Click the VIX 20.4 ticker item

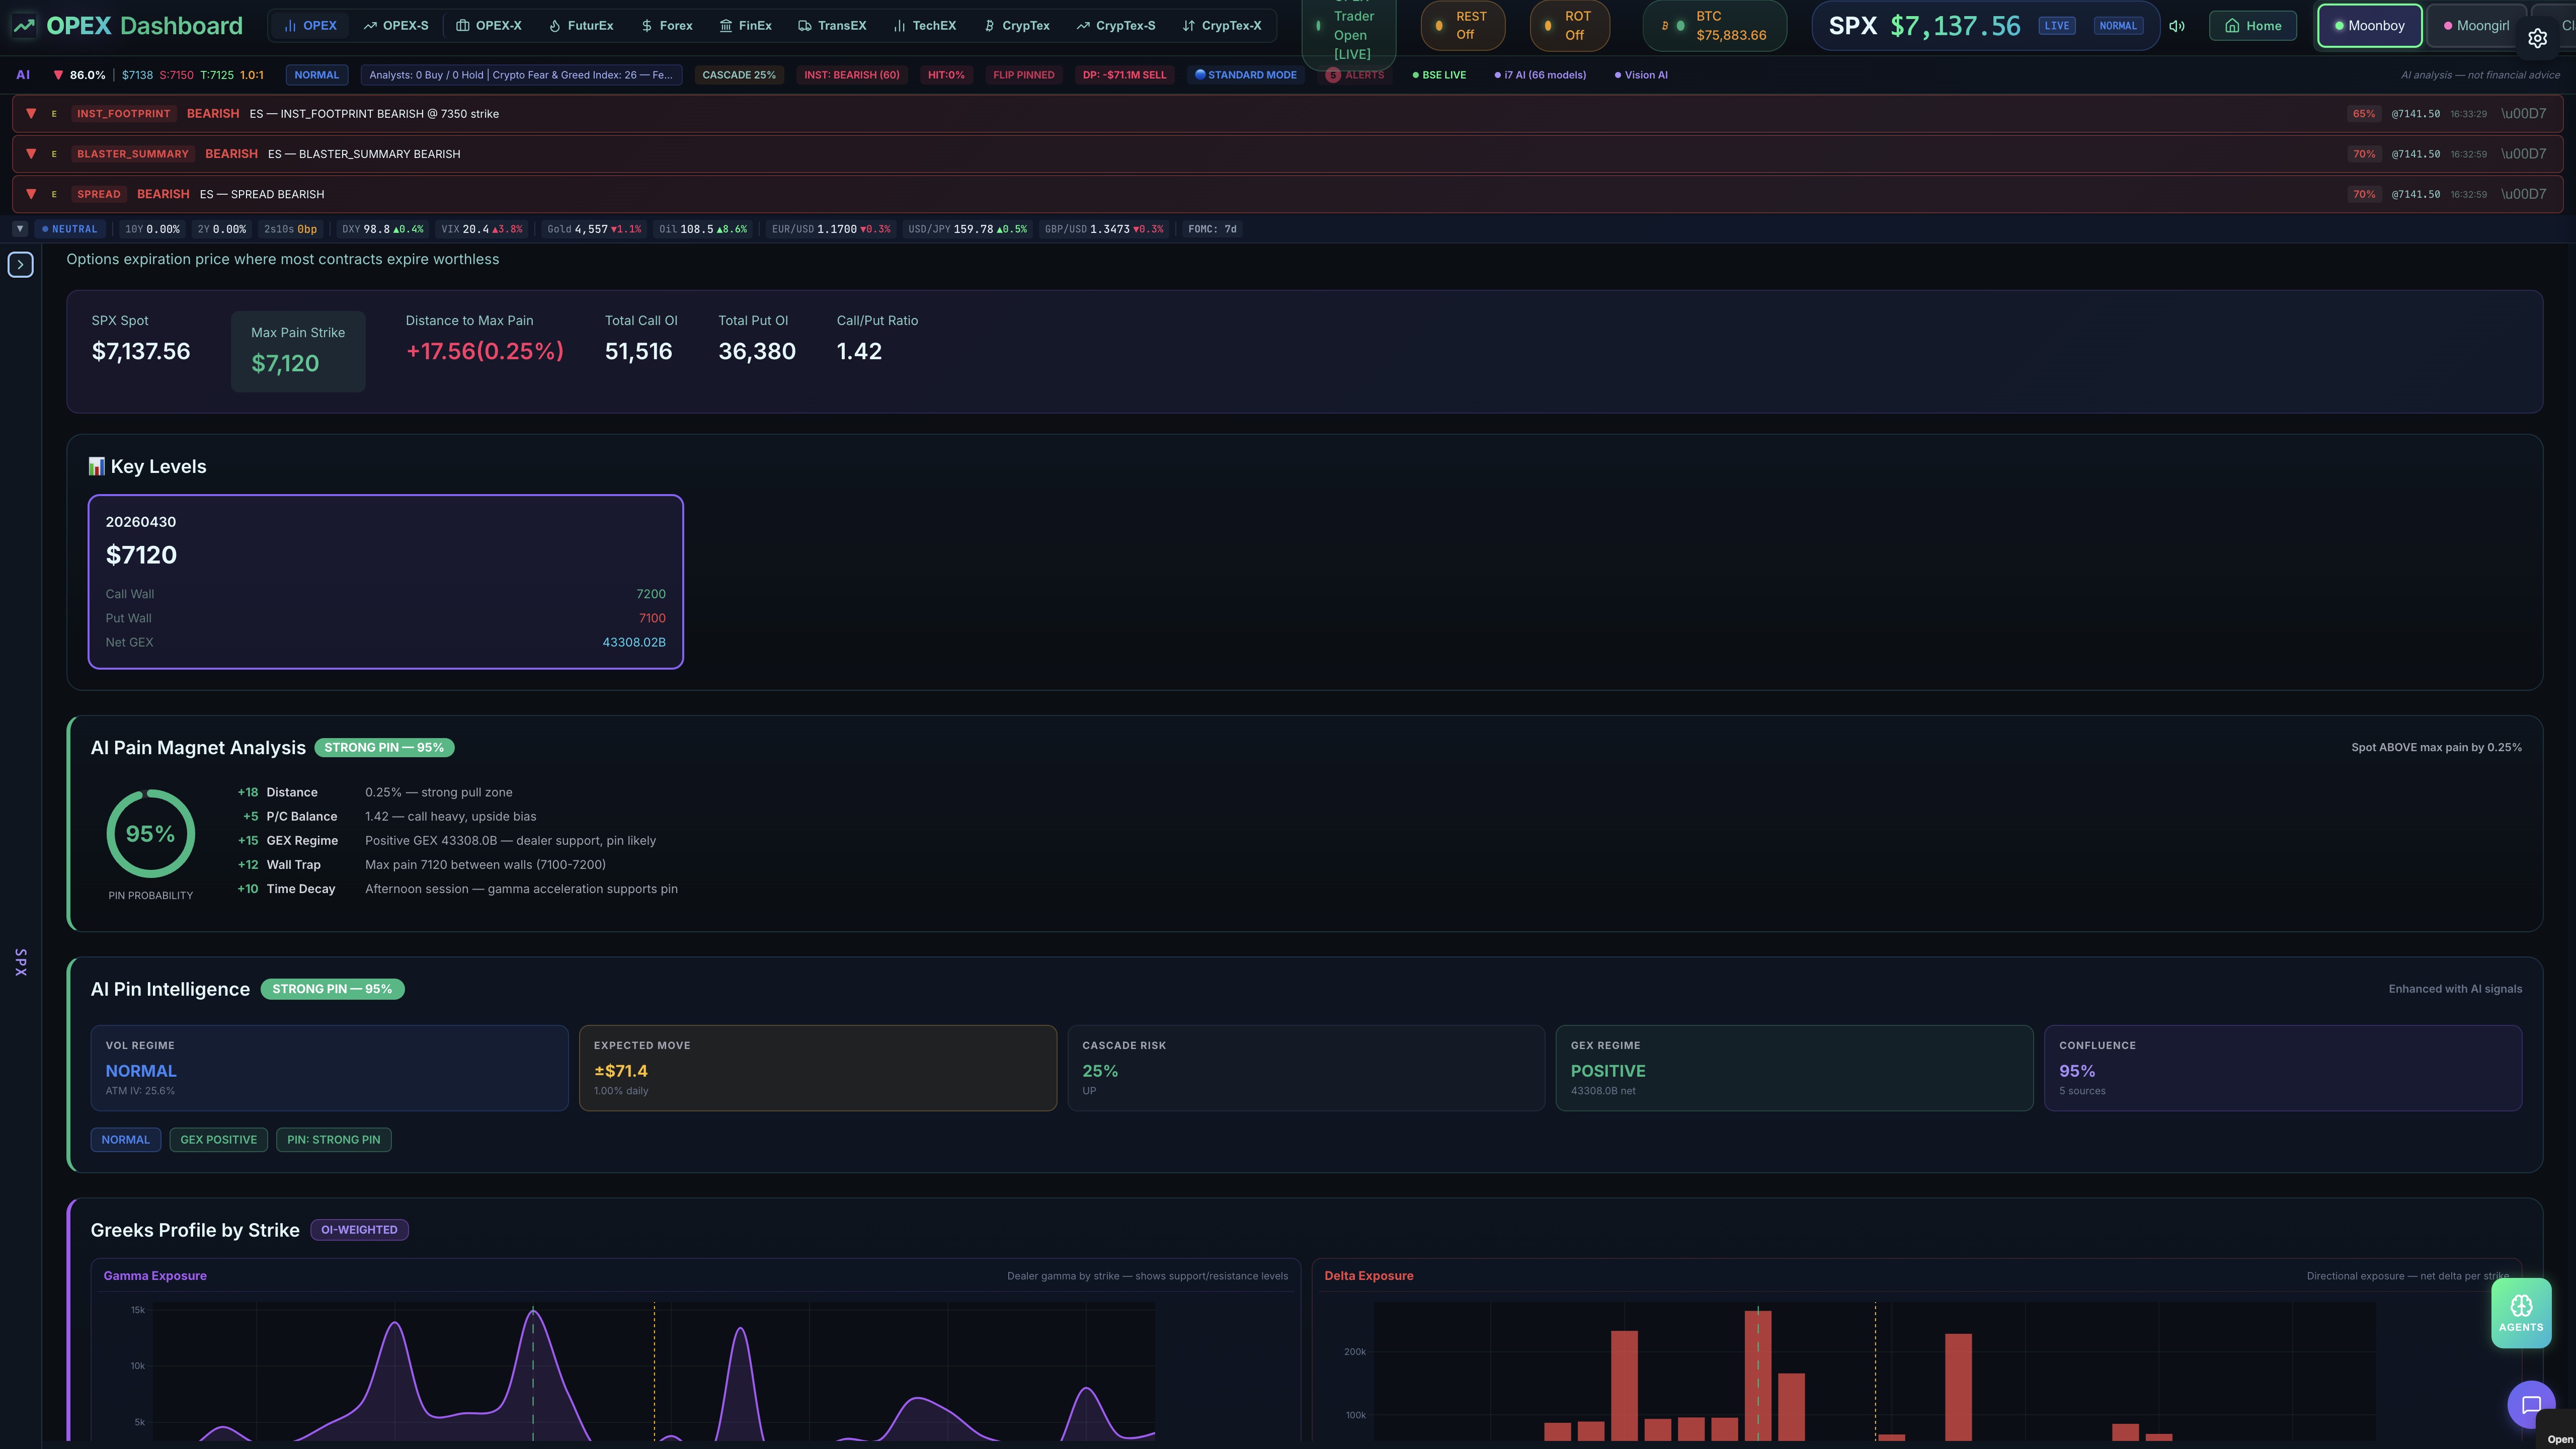(482, 229)
